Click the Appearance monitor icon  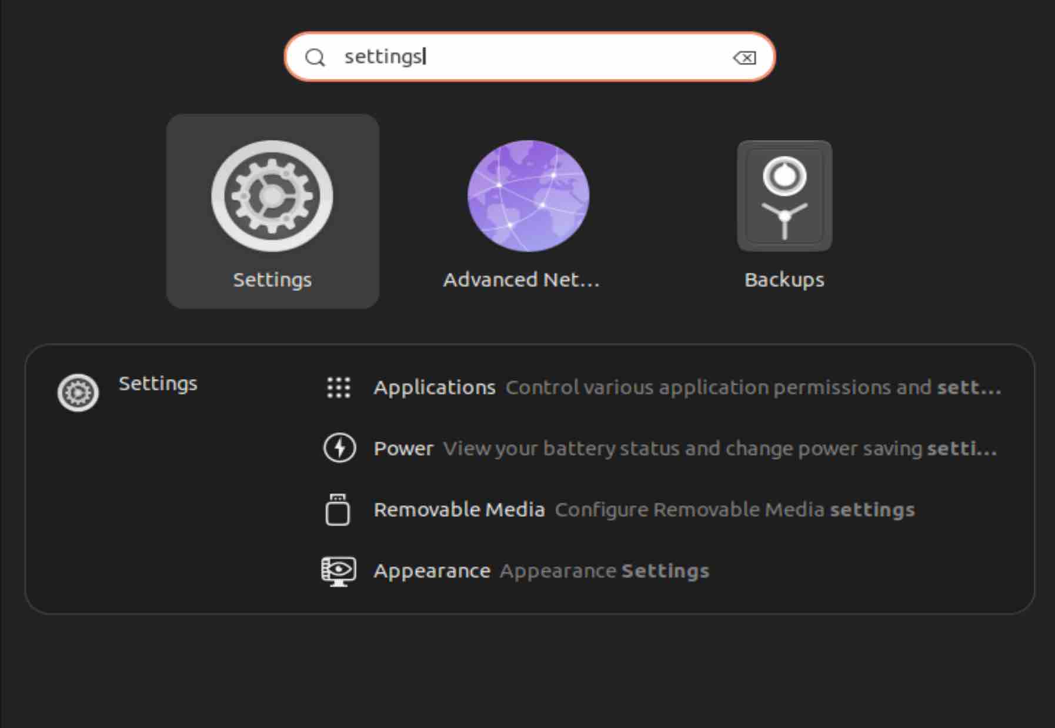tap(339, 570)
